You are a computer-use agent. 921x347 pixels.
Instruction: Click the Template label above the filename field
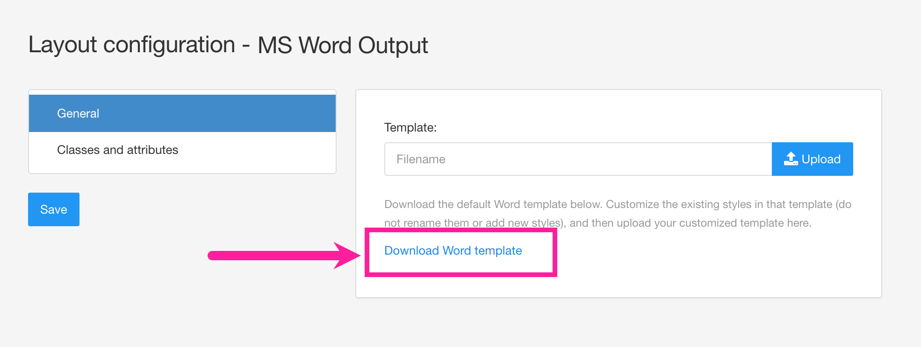coord(410,127)
